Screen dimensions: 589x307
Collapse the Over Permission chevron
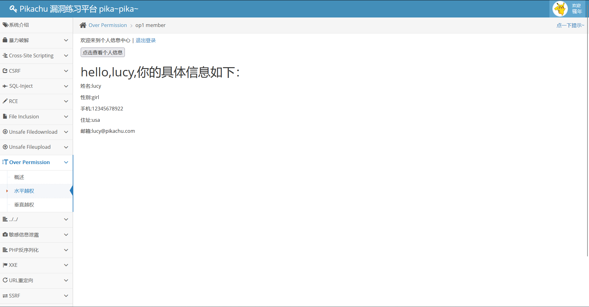tap(66, 162)
